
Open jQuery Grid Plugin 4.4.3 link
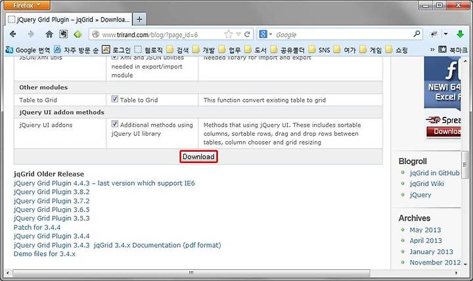104,183
